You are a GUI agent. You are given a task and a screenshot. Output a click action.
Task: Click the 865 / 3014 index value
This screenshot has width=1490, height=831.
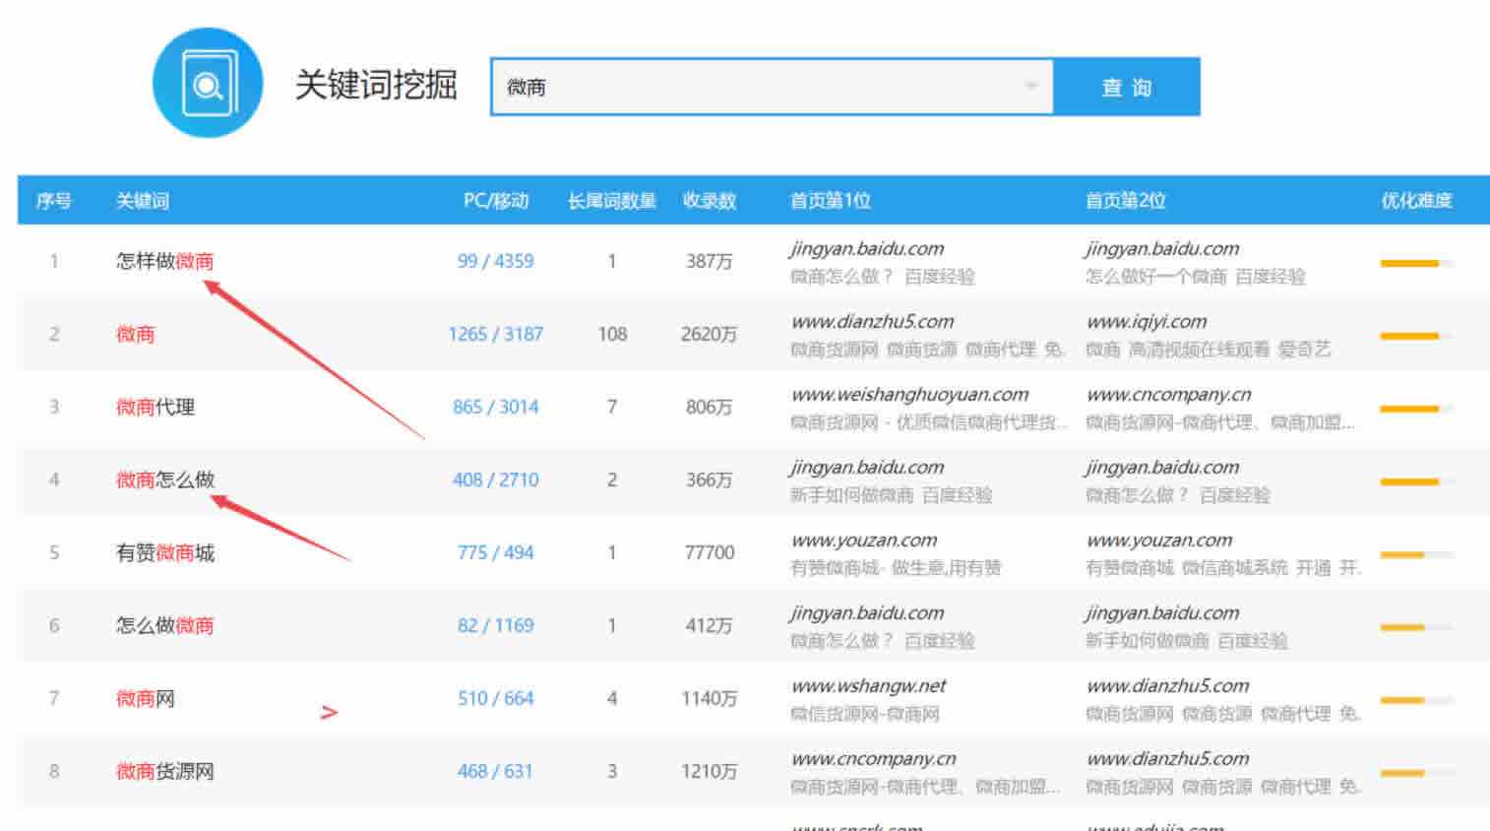tap(495, 407)
